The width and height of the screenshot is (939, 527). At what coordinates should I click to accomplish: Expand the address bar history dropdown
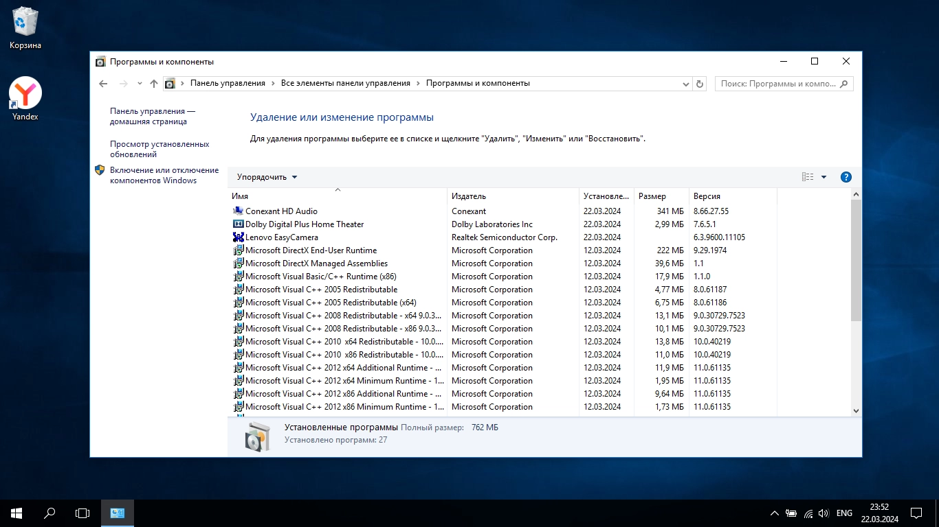[x=685, y=84]
